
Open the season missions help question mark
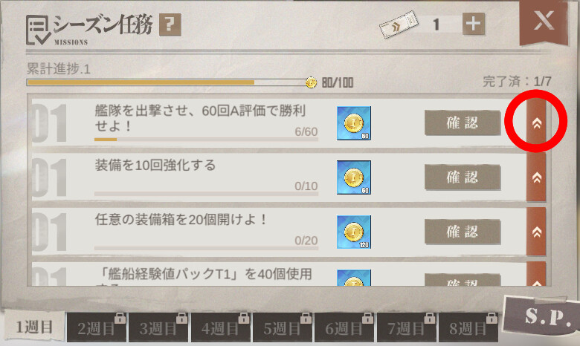170,25
